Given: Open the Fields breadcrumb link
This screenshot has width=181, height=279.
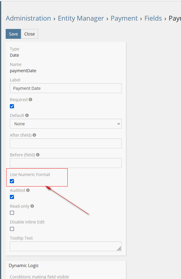Looking at the screenshot, I should (x=153, y=18).
